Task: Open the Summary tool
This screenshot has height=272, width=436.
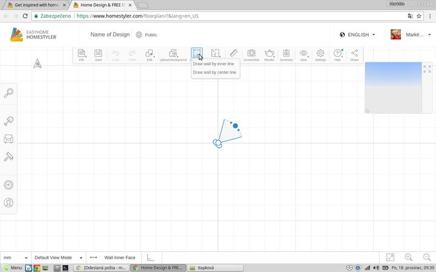Action: (286, 54)
